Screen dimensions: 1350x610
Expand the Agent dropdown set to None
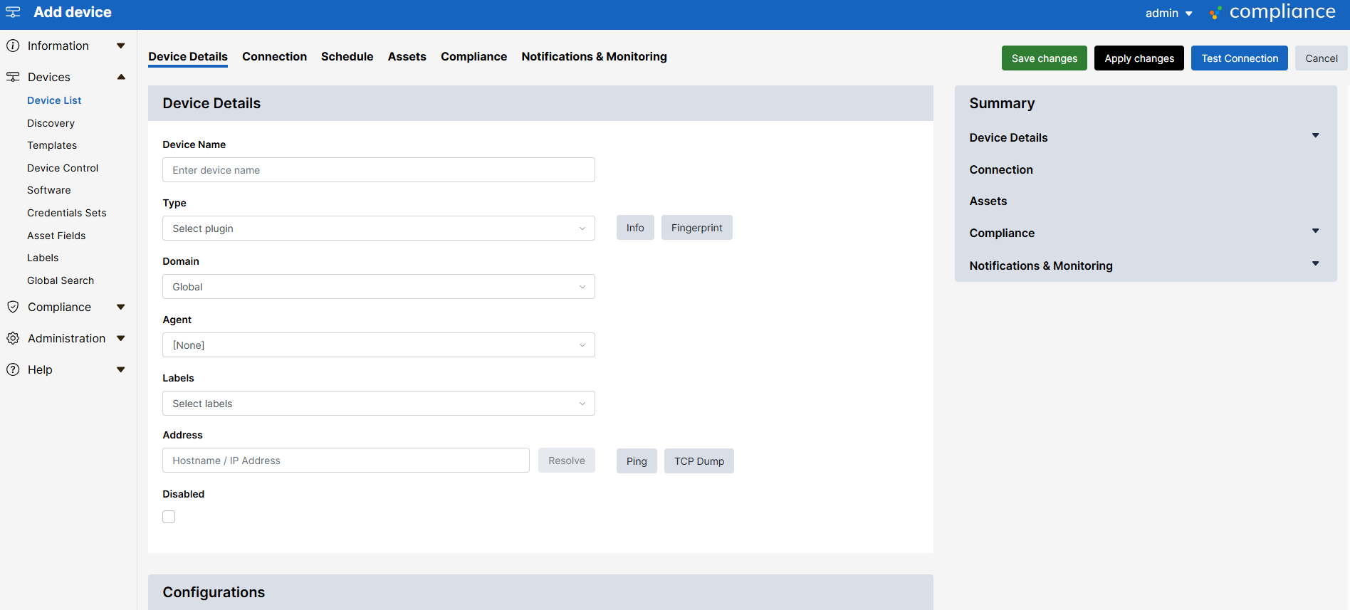point(378,345)
